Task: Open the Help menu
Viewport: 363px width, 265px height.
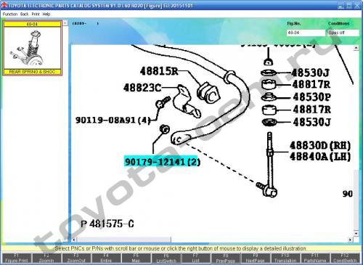Action: click(x=46, y=15)
